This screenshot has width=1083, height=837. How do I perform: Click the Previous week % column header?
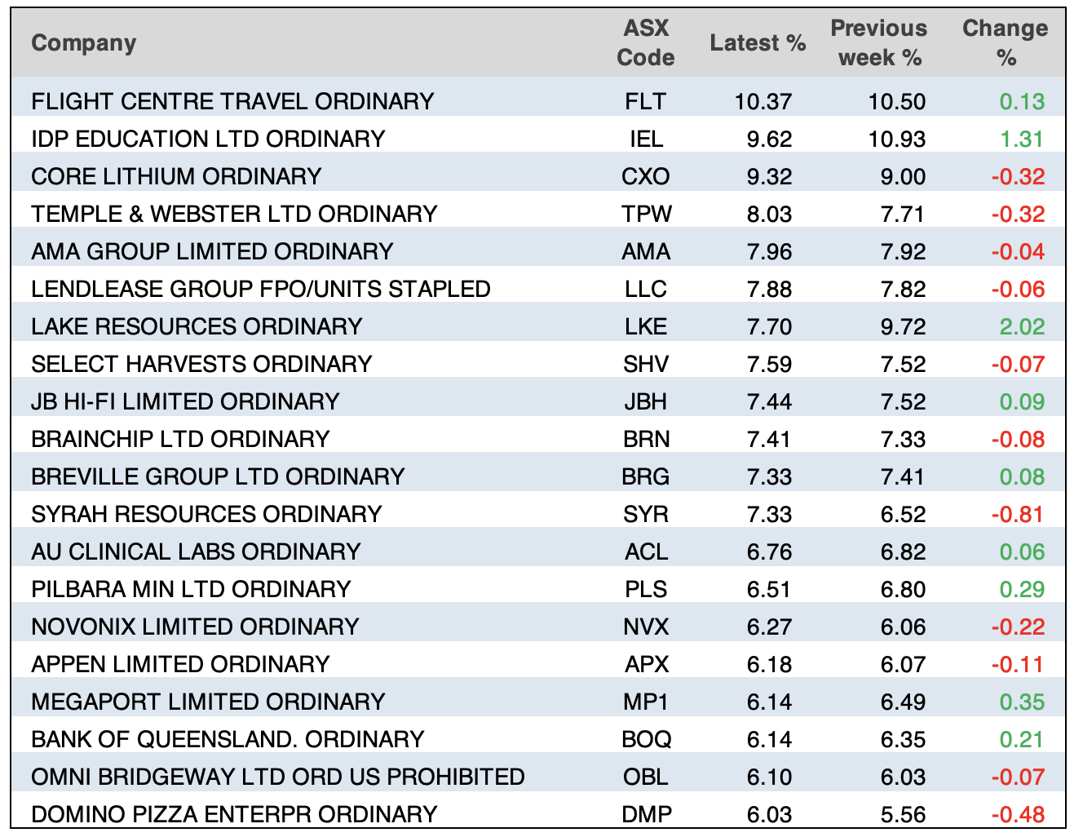(x=878, y=43)
